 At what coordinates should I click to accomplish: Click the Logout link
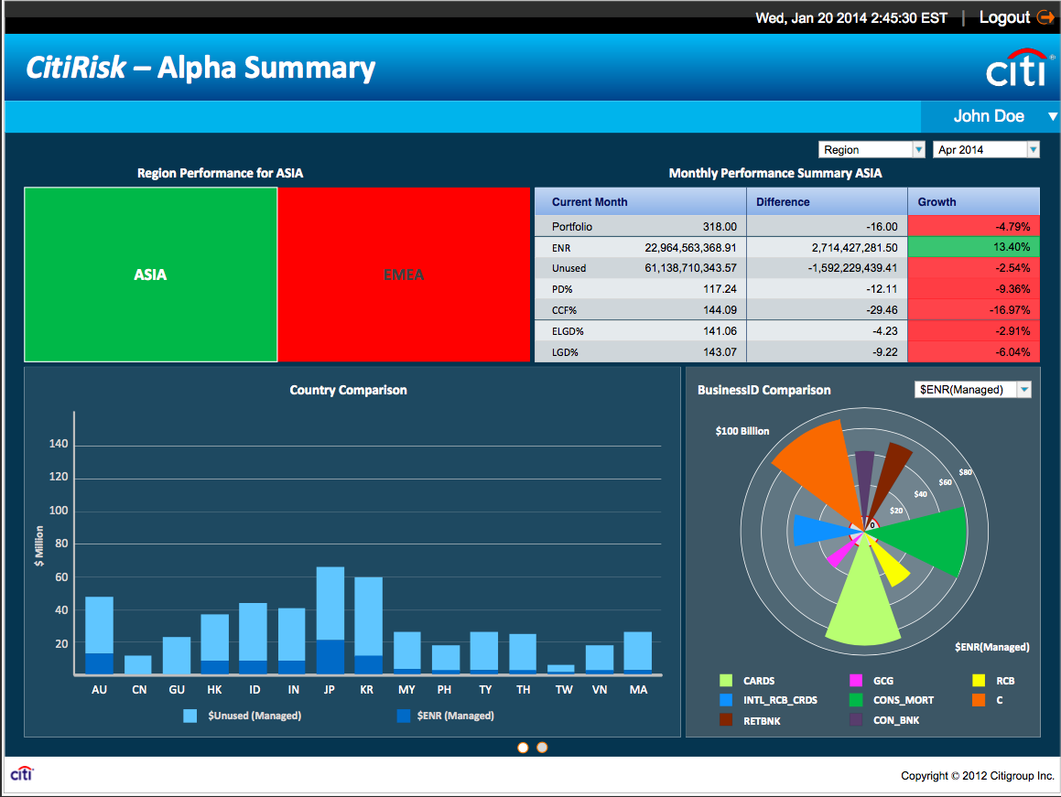click(x=1004, y=17)
